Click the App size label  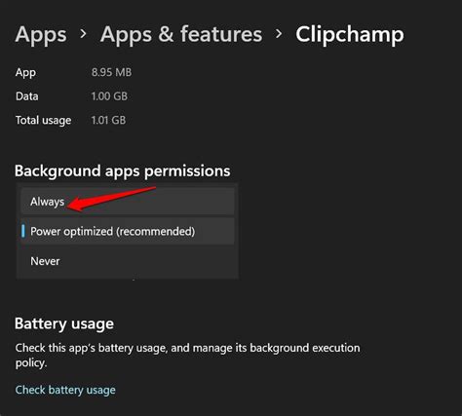click(25, 72)
